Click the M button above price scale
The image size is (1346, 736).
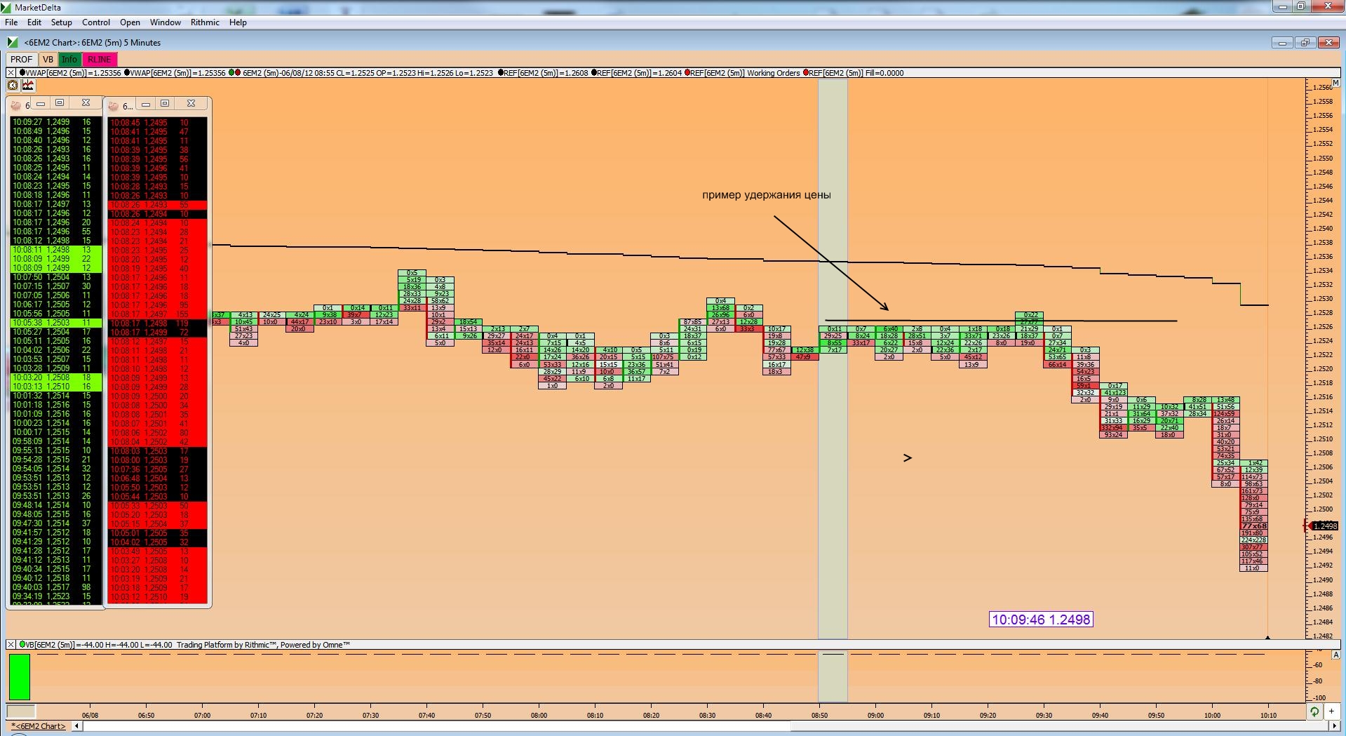click(1336, 83)
